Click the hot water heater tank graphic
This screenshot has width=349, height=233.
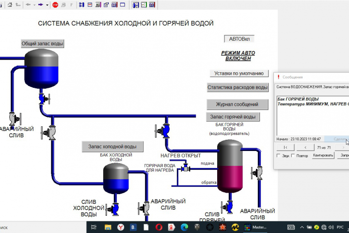point(230,166)
